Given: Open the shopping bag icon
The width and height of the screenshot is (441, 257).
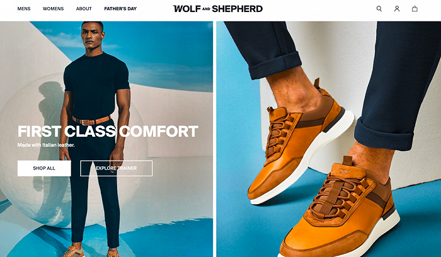Looking at the screenshot, I should [x=415, y=9].
